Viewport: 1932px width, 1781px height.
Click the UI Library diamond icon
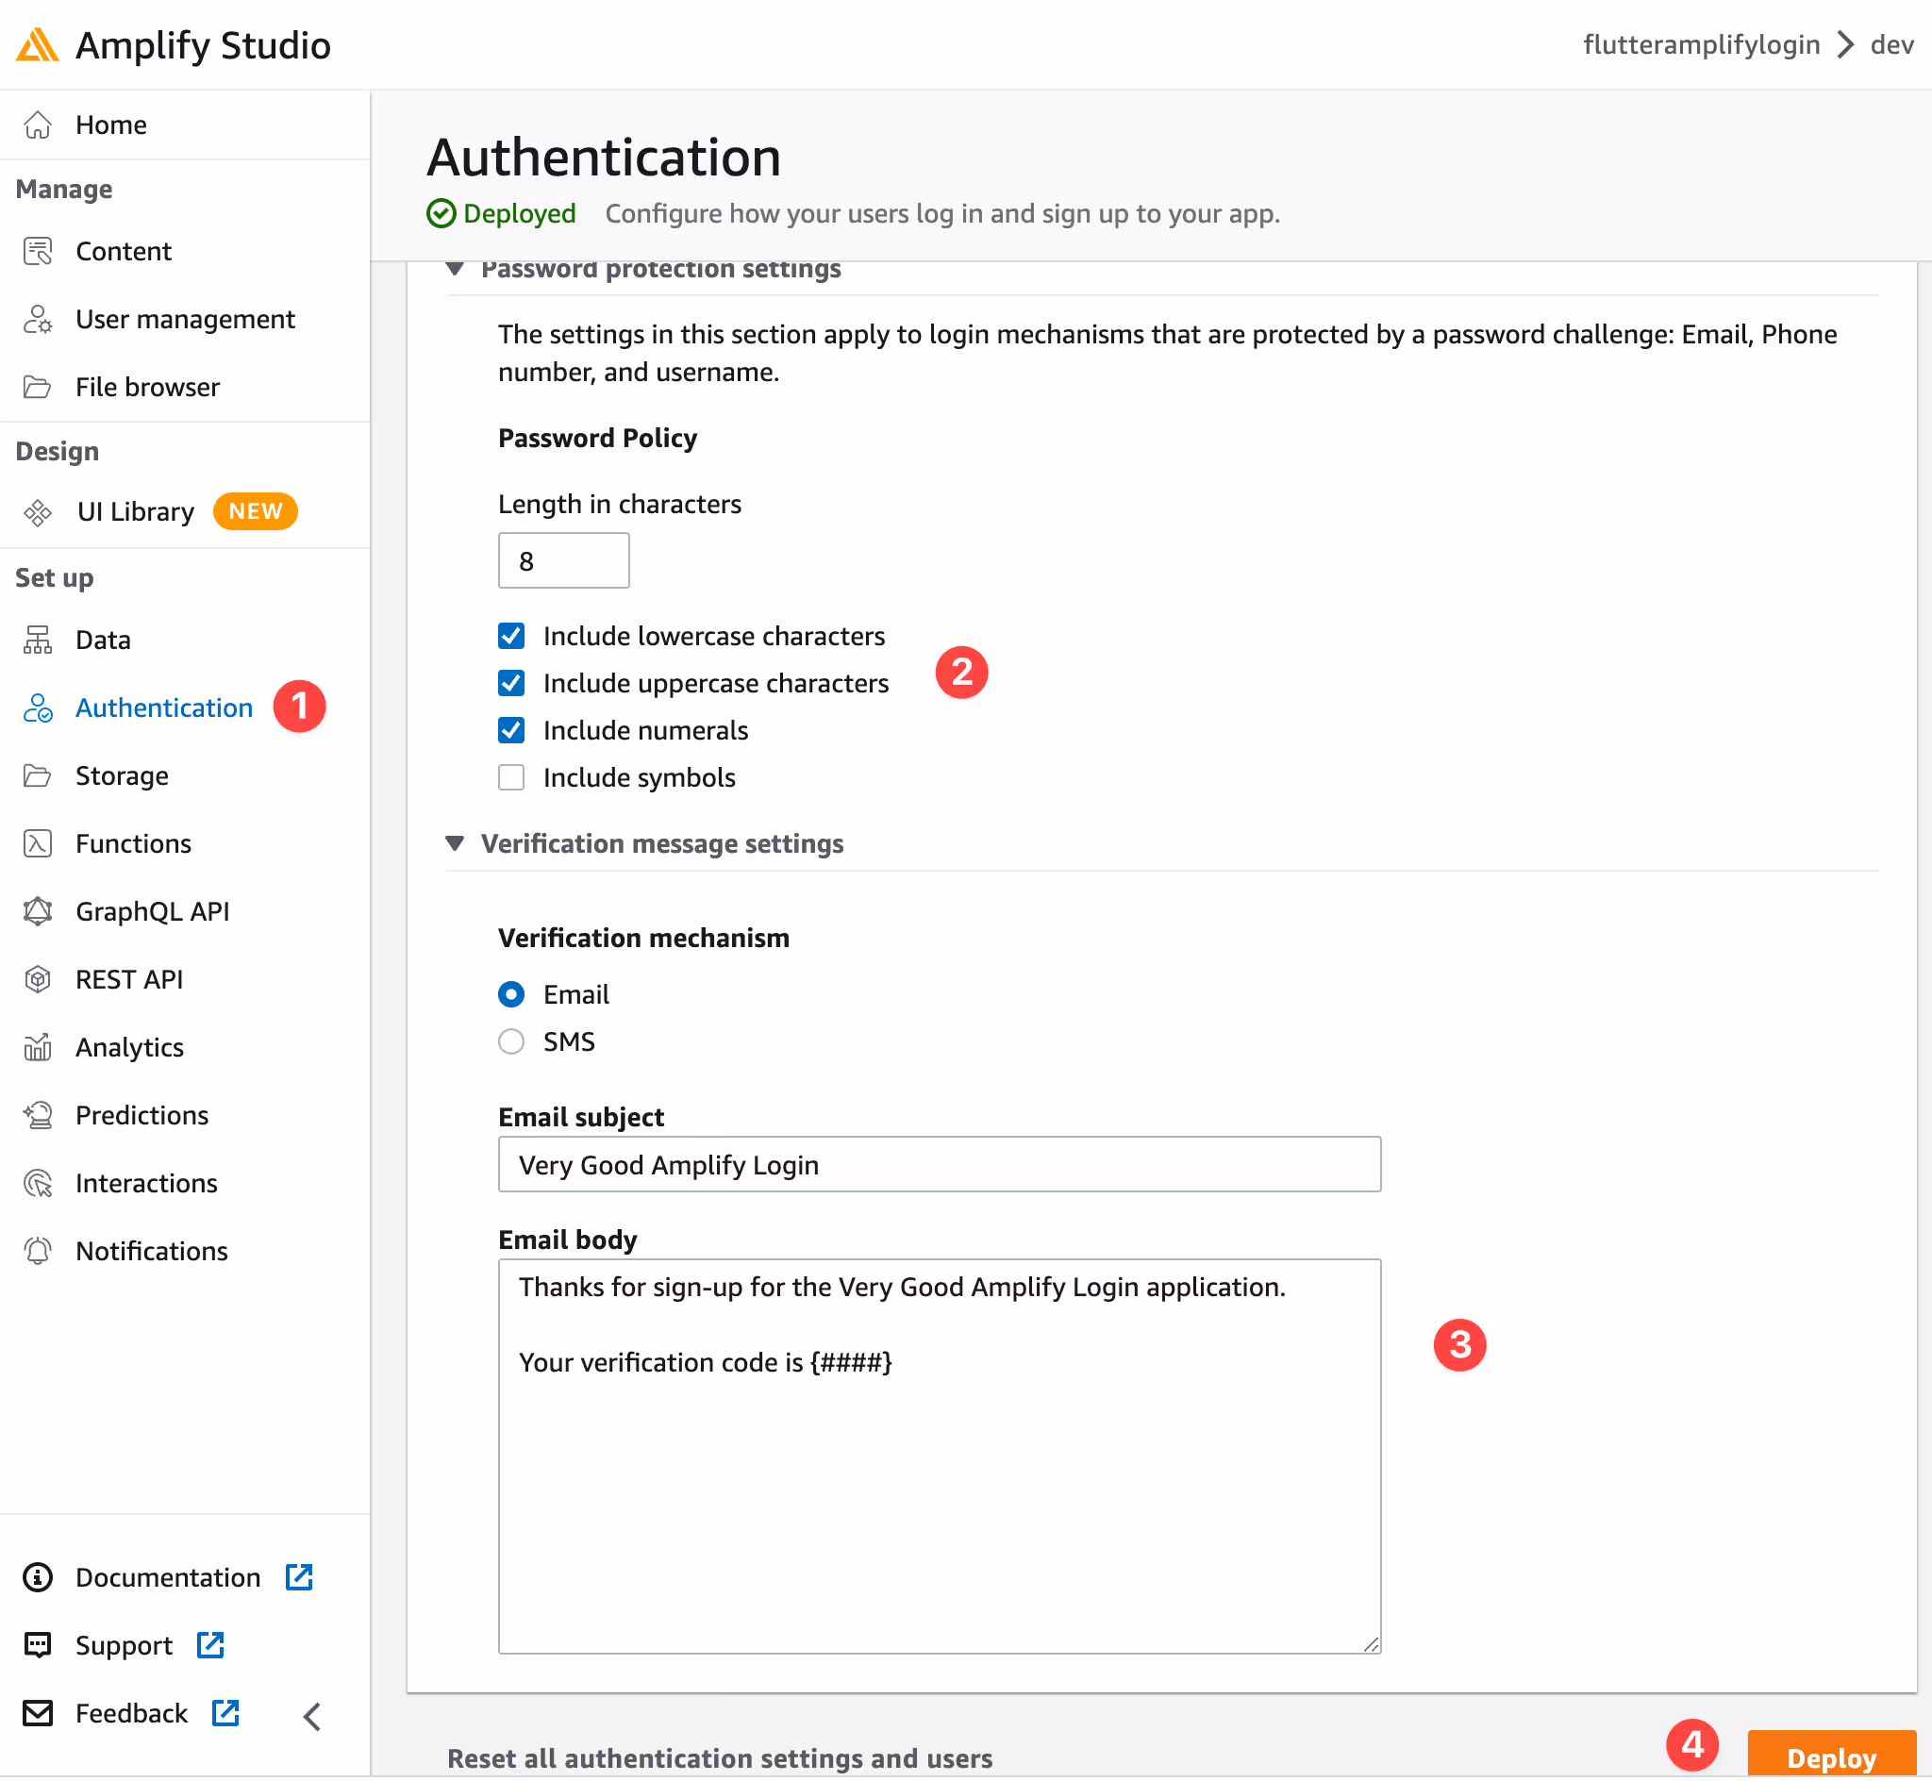pos(38,513)
